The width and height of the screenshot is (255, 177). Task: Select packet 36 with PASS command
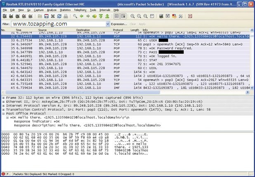click(125, 52)
